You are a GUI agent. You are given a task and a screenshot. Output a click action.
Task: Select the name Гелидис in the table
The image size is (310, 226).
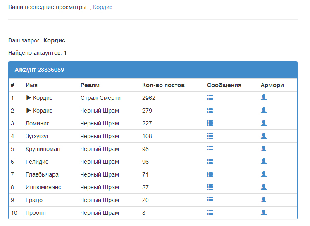37,162
